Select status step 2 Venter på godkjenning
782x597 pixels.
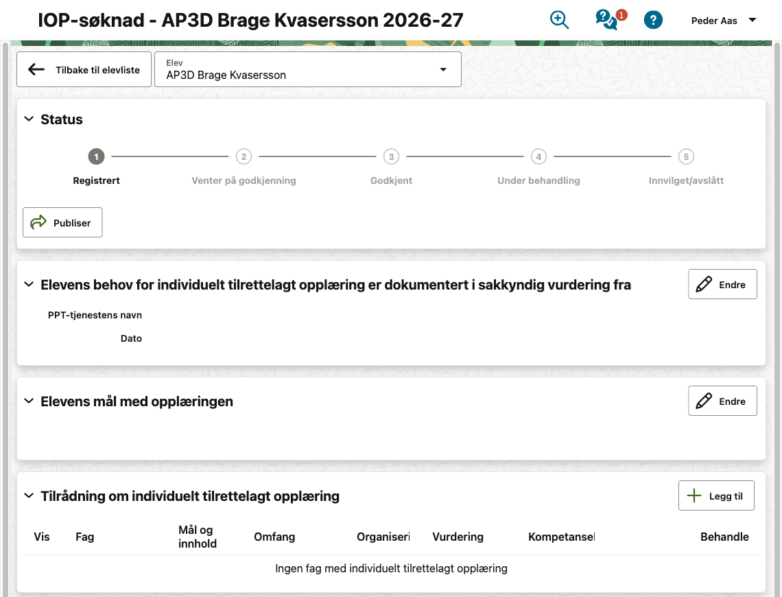coord(244,156)
